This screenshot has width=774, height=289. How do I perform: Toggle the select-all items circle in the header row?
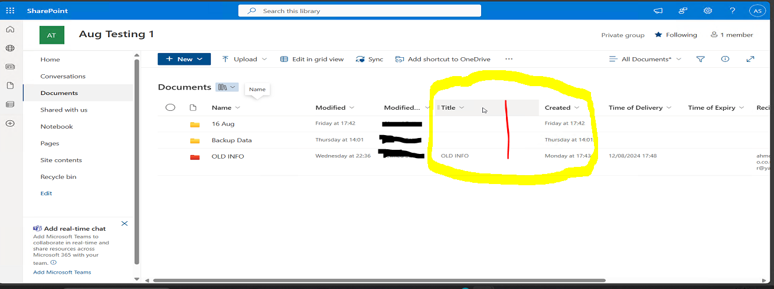tap(171, 107)
